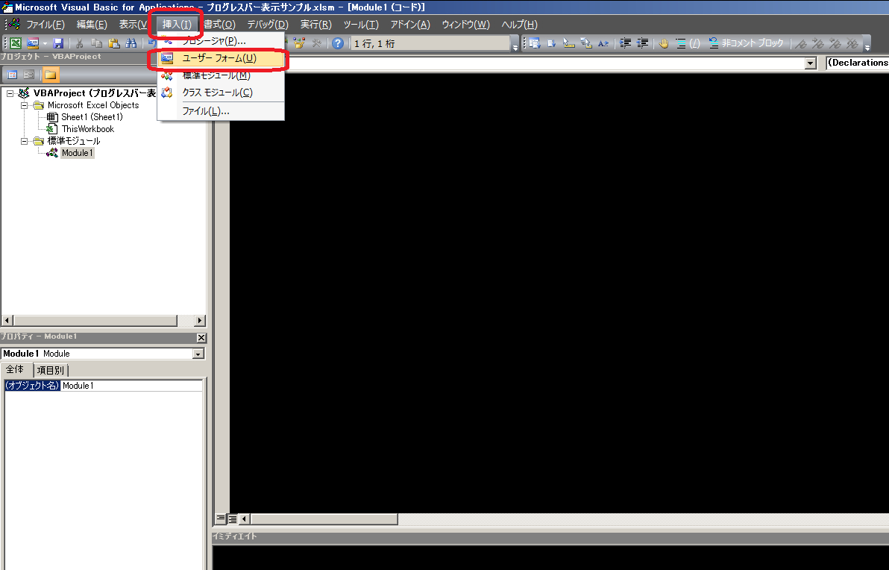Open ウィンドウ(W) menu
889x570 pixels.
(465, 25)
